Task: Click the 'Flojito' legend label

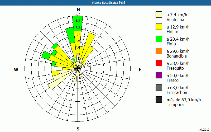Action: point(172,32)
